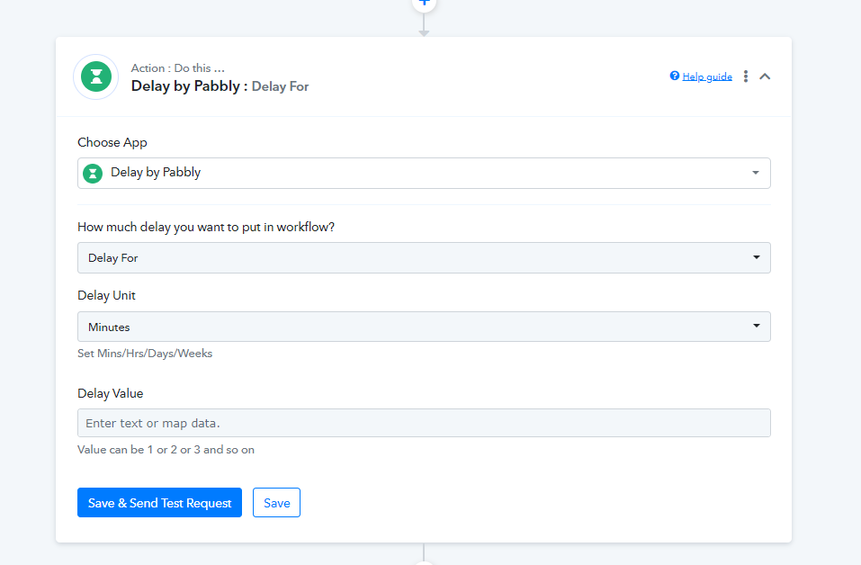Click 'Set Mins/Hrs/Days/Weeks' hint text
The width and height of the screenshot is (861, 565).
[x=145, y=354]
